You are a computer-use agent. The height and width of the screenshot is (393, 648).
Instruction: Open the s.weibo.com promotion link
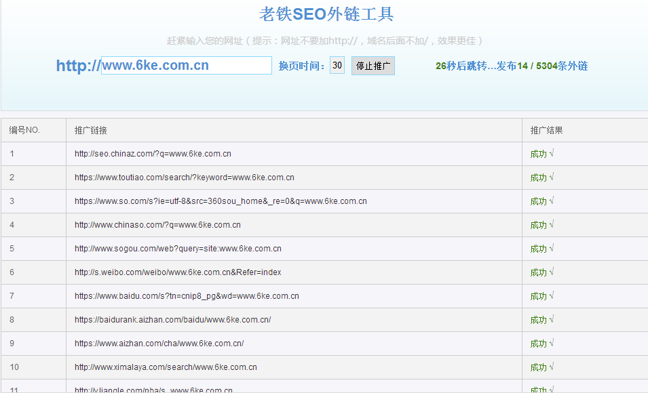click(x=178, y=272)
